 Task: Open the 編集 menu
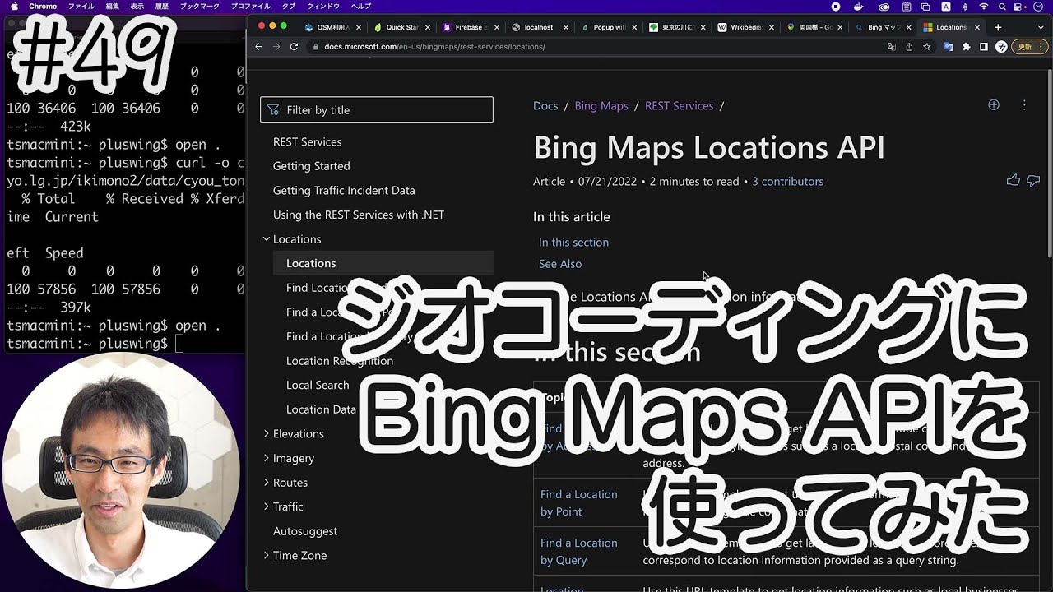coord(113,6)
